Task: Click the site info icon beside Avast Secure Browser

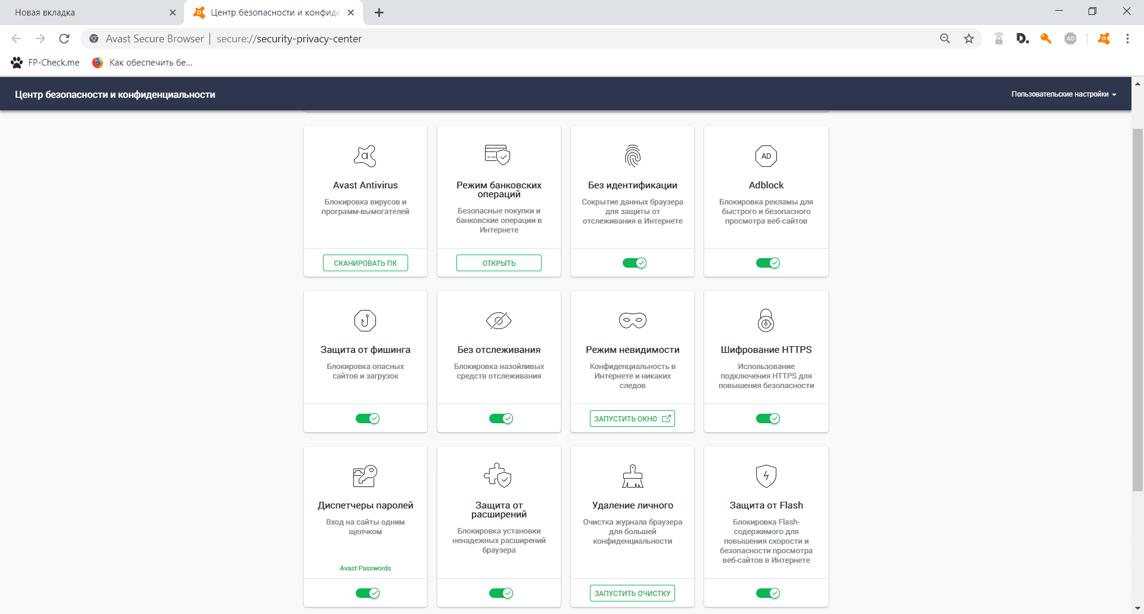Action: point(94,39)
